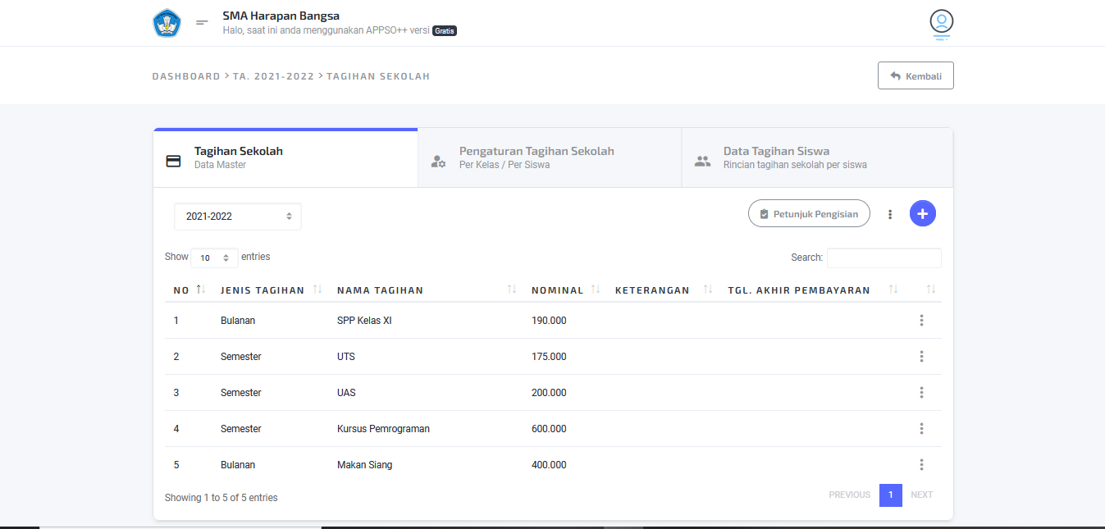The image size is (1105, 529).
Task: Click the school logo icon
Action: (x=167, y=23)
